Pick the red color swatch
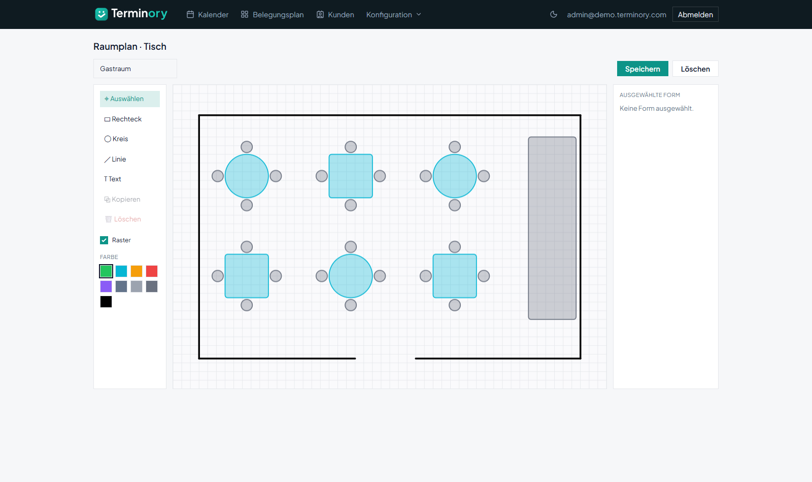812x482 pixels. (x=152, y=271)
